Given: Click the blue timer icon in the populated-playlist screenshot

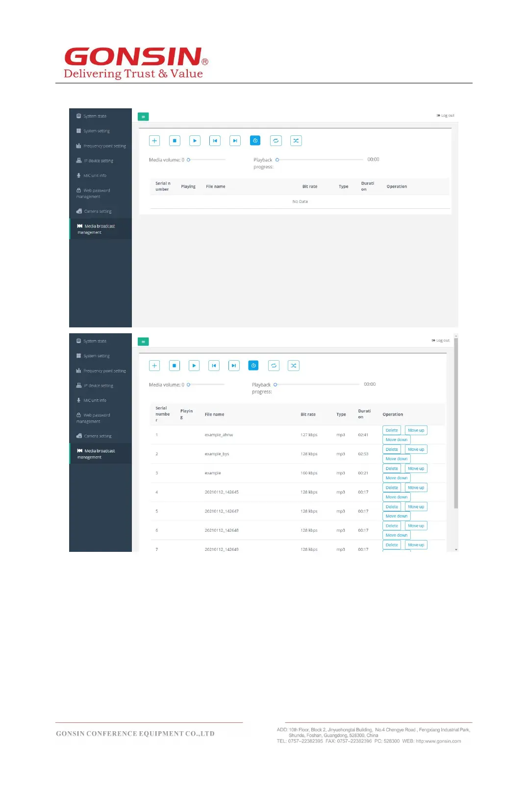Looking at the screenshot, I should (253, 366).
